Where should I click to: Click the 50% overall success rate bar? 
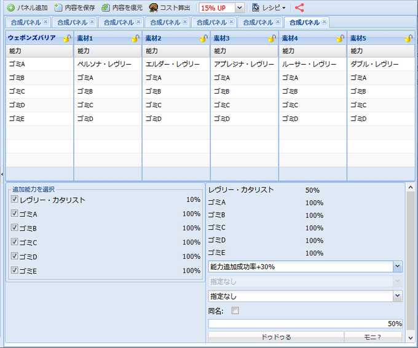[306, 323]
